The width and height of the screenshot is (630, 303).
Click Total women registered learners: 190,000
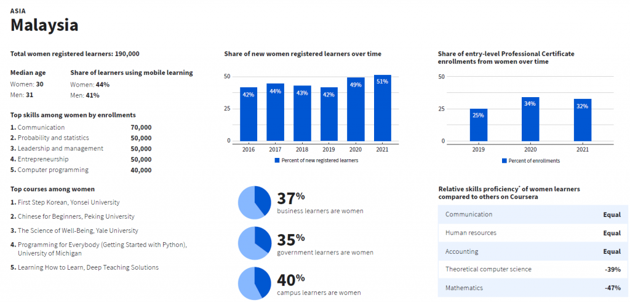pyautogui.click(x=74, y=53)
